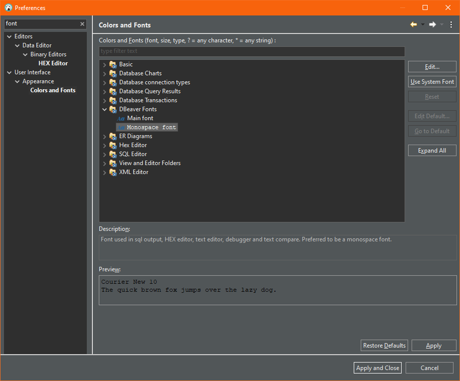
Task: Click the folder icon next to XML Editor
Action: point(113,172)
